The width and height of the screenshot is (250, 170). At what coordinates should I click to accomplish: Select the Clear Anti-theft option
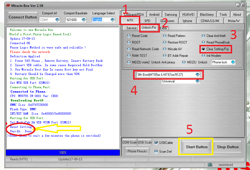[x=214, y=36]
